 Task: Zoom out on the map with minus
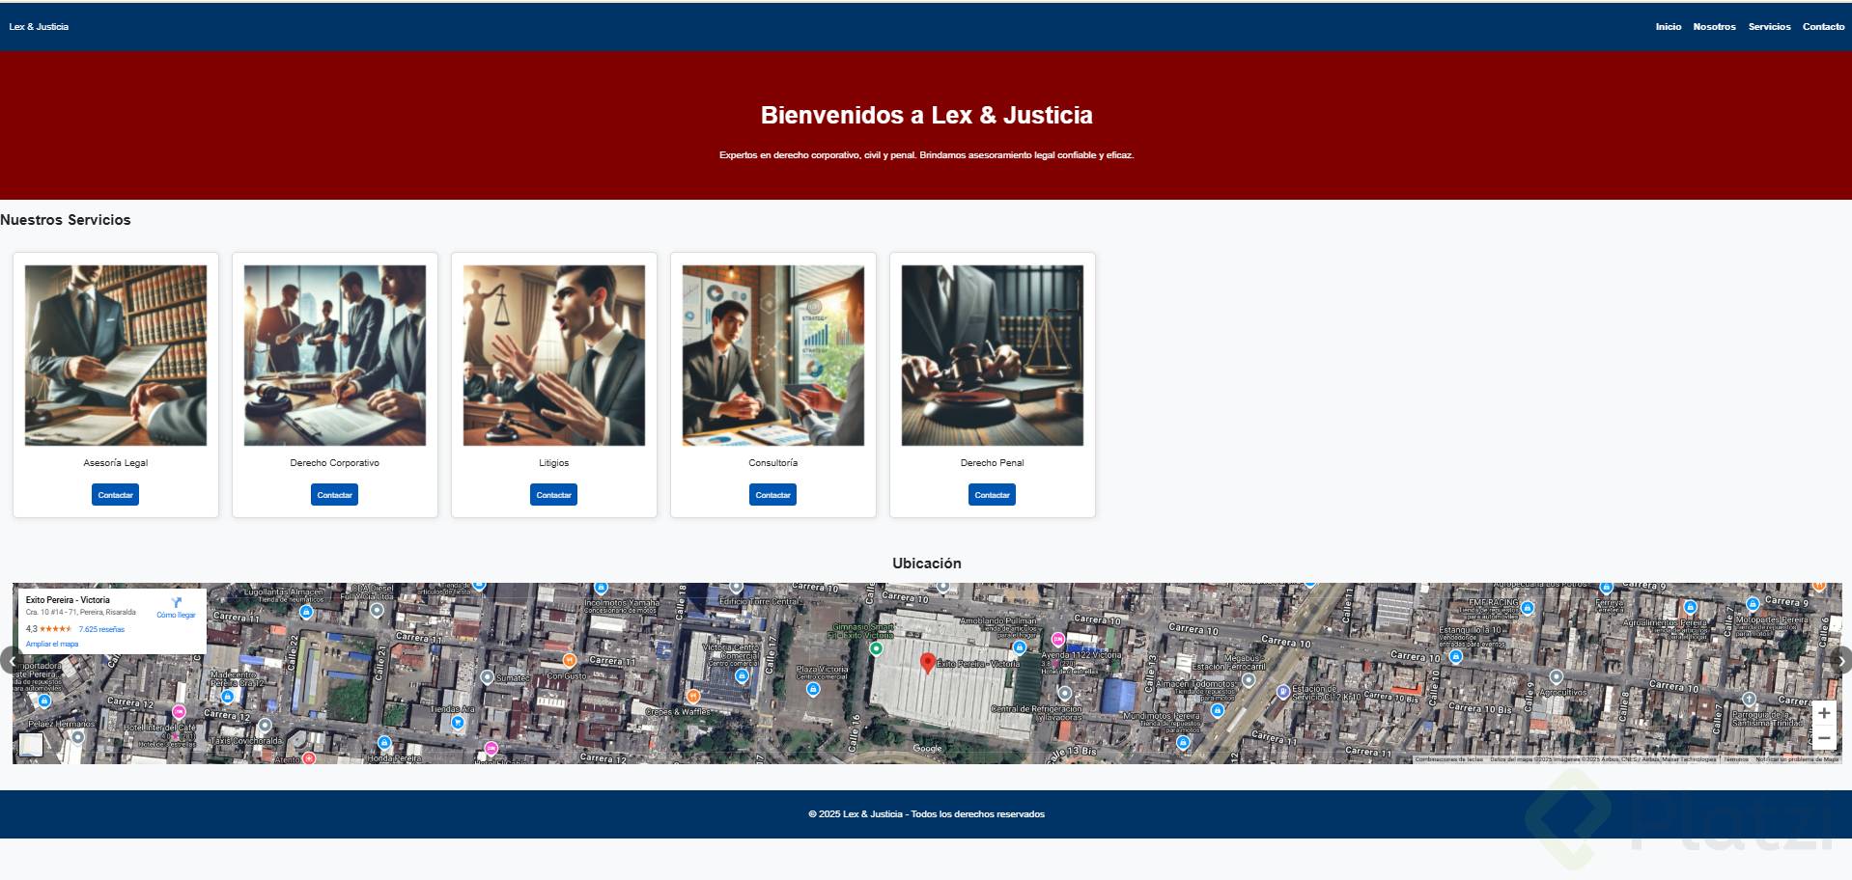click(1823, 738)
